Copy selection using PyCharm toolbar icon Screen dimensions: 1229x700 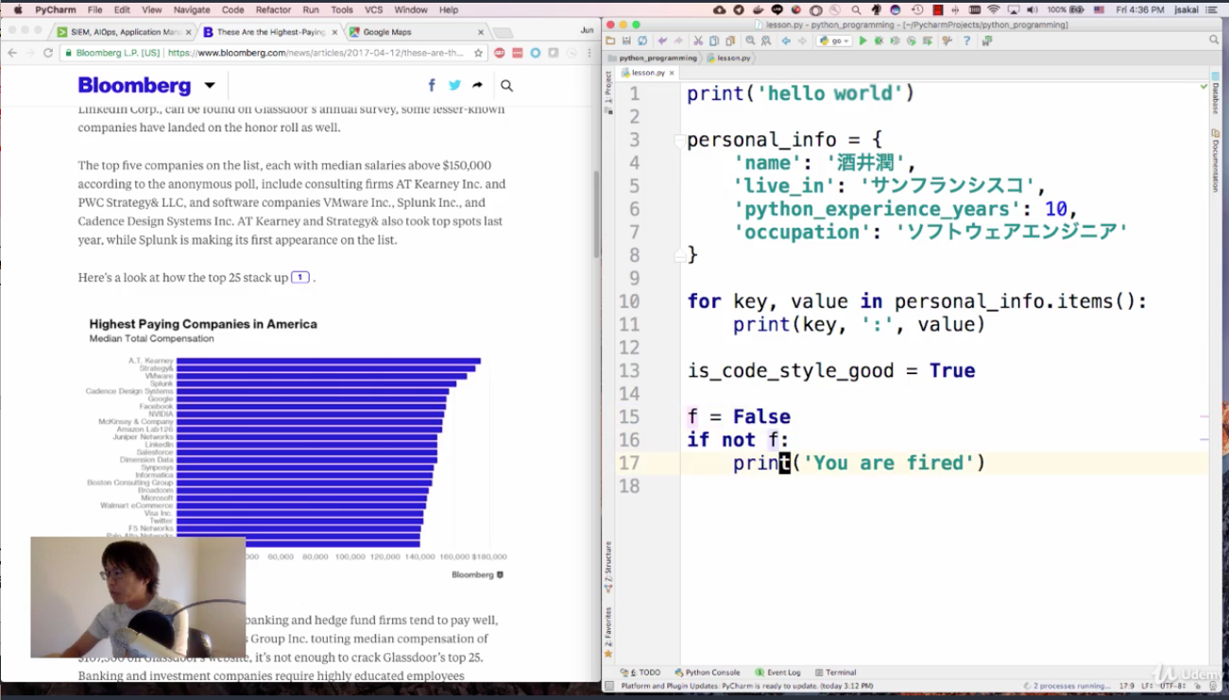click(714, 41)
